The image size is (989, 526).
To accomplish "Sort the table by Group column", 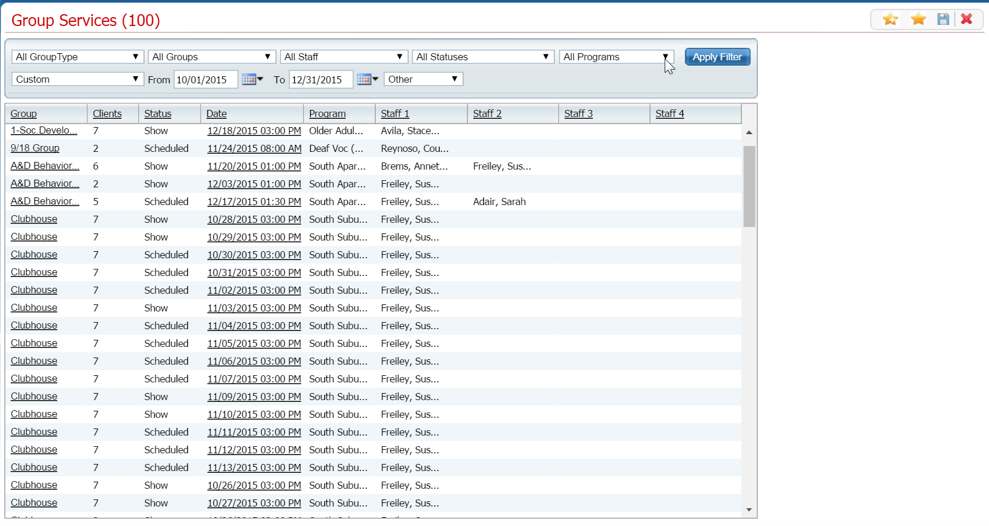I will (x=24, y=113).
